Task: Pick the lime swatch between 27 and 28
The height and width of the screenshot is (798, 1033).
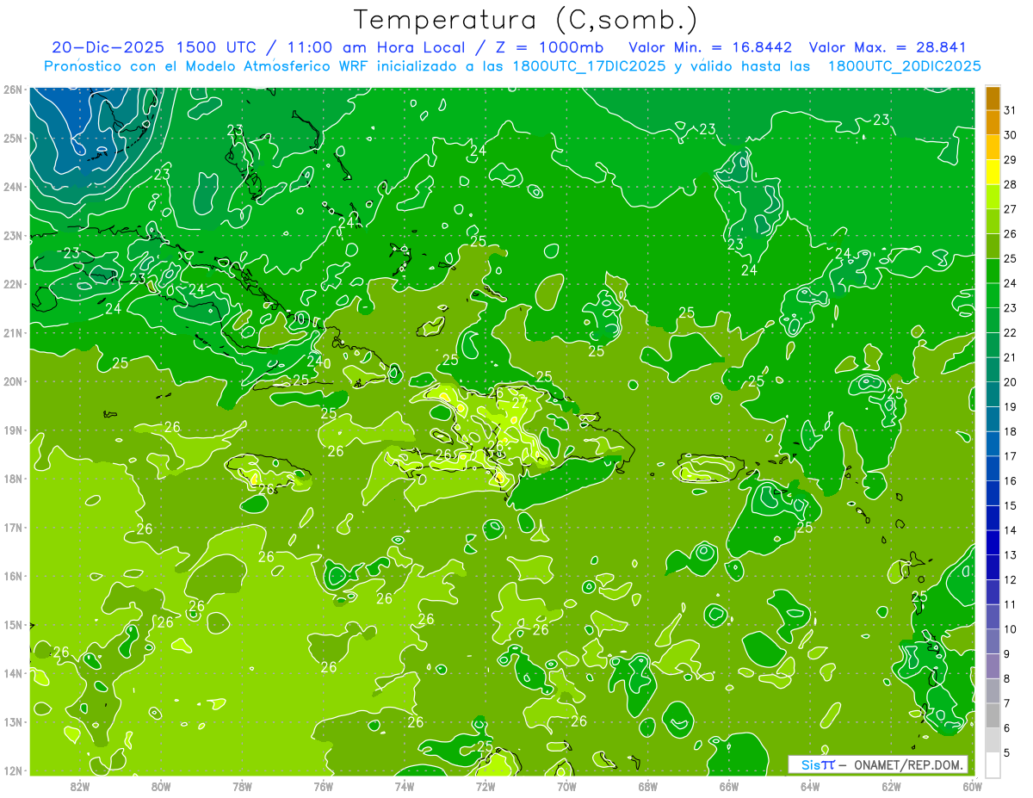Action: 993,196
